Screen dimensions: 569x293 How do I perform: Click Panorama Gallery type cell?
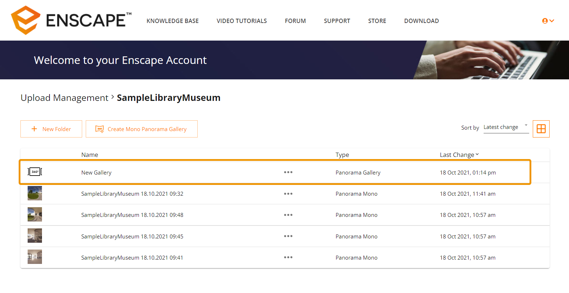(x=358, y=173)
